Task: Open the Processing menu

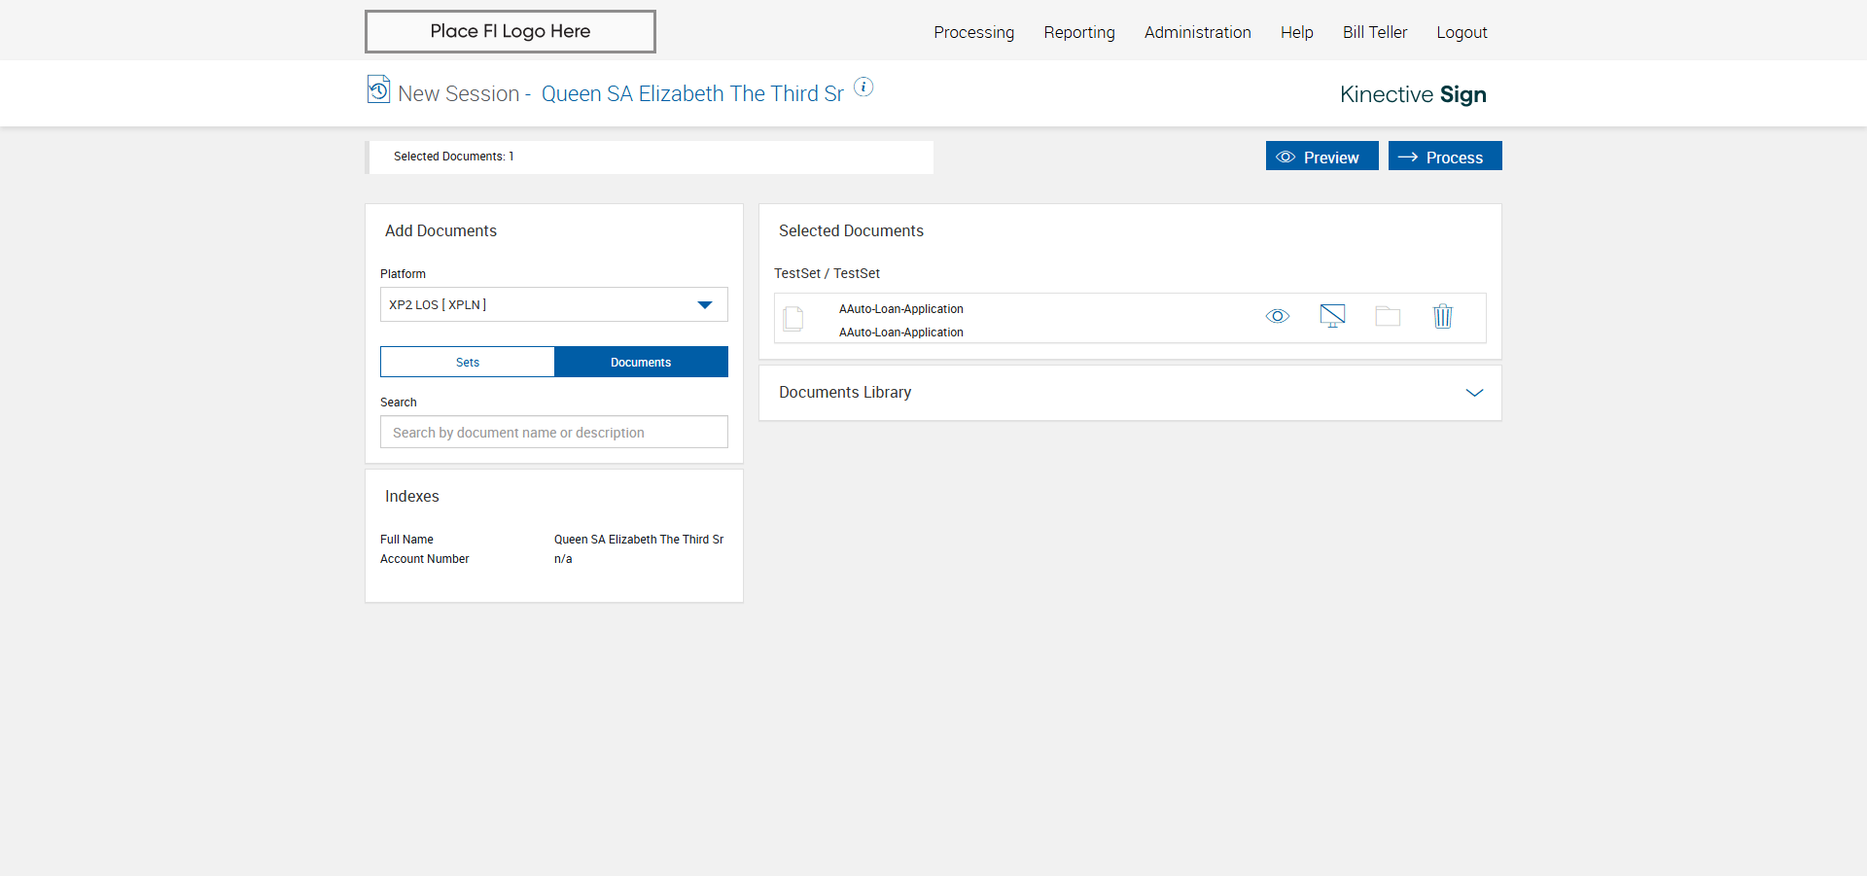Action: pyautogui.click(x=973, y=32)
